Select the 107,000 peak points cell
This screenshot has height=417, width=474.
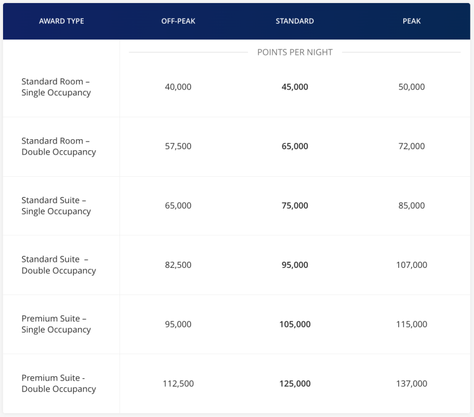click(411, 265)
